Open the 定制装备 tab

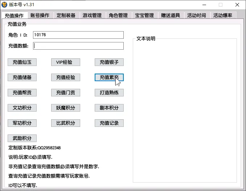click(66, 15)
